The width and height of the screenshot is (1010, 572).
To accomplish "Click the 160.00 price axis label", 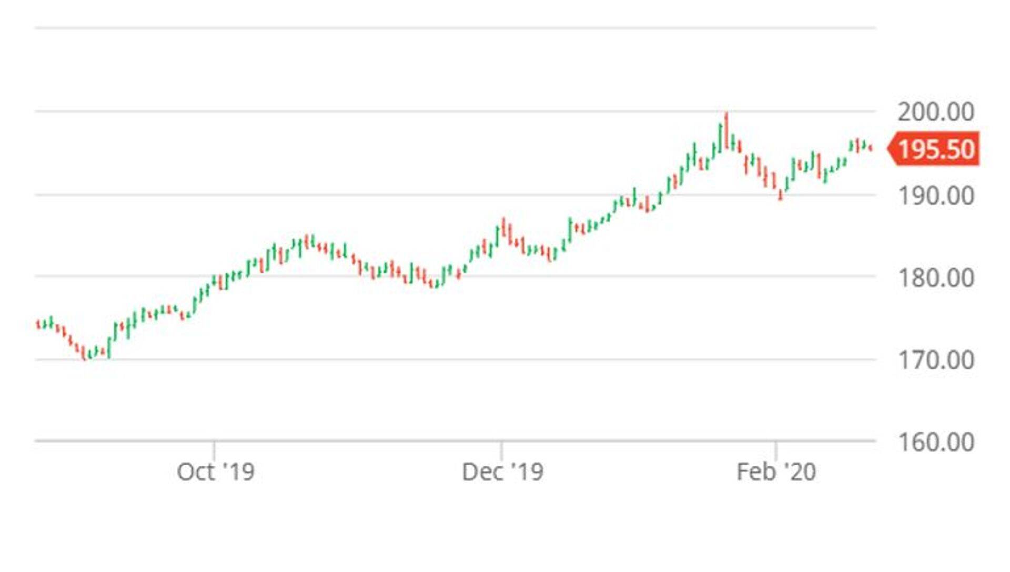I will point(936,442).
